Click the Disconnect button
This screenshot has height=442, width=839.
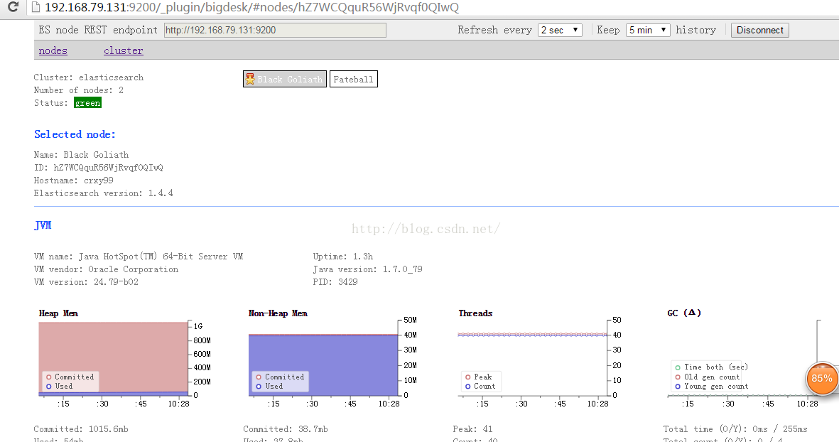pos(760,30)
